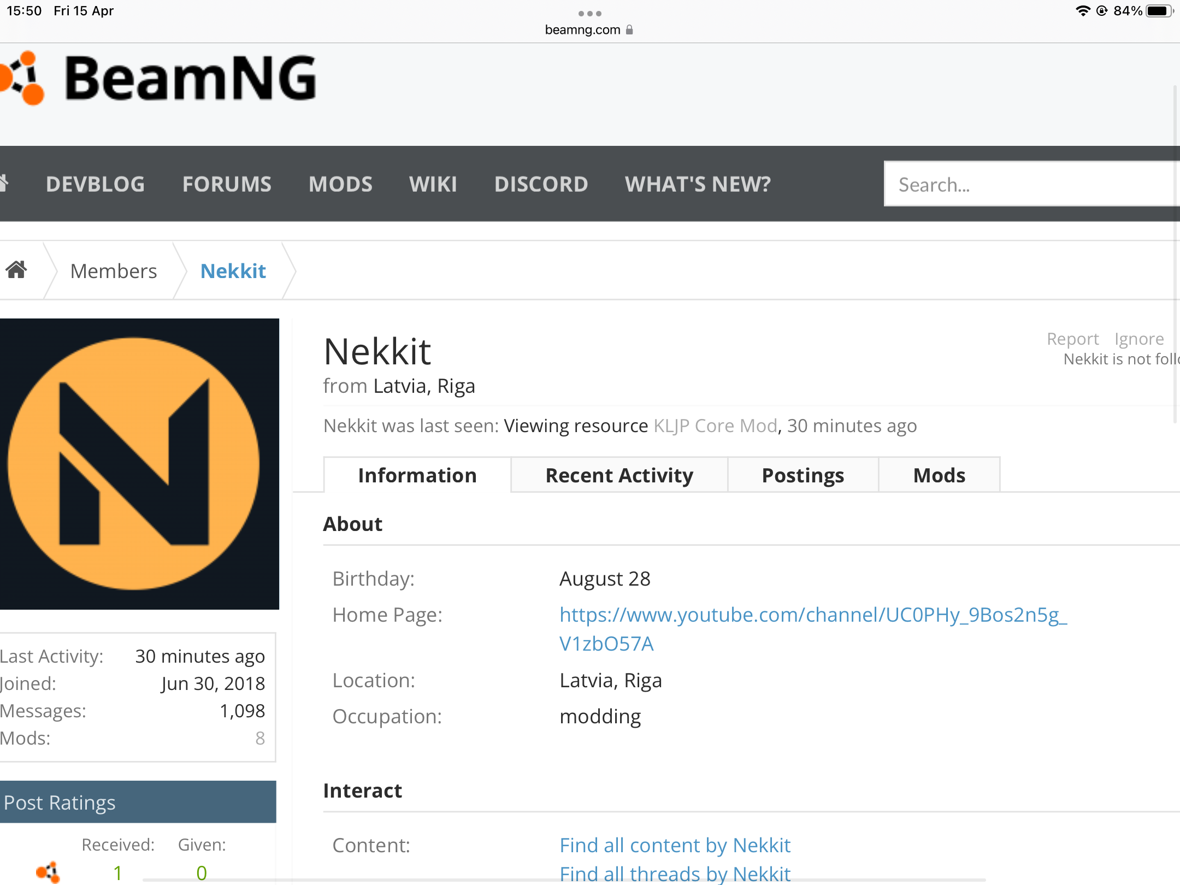Click the Mods count 8 link
The height and width of the screenshot is (885, 1180).
pyautogui.click(x=260, y=738)
